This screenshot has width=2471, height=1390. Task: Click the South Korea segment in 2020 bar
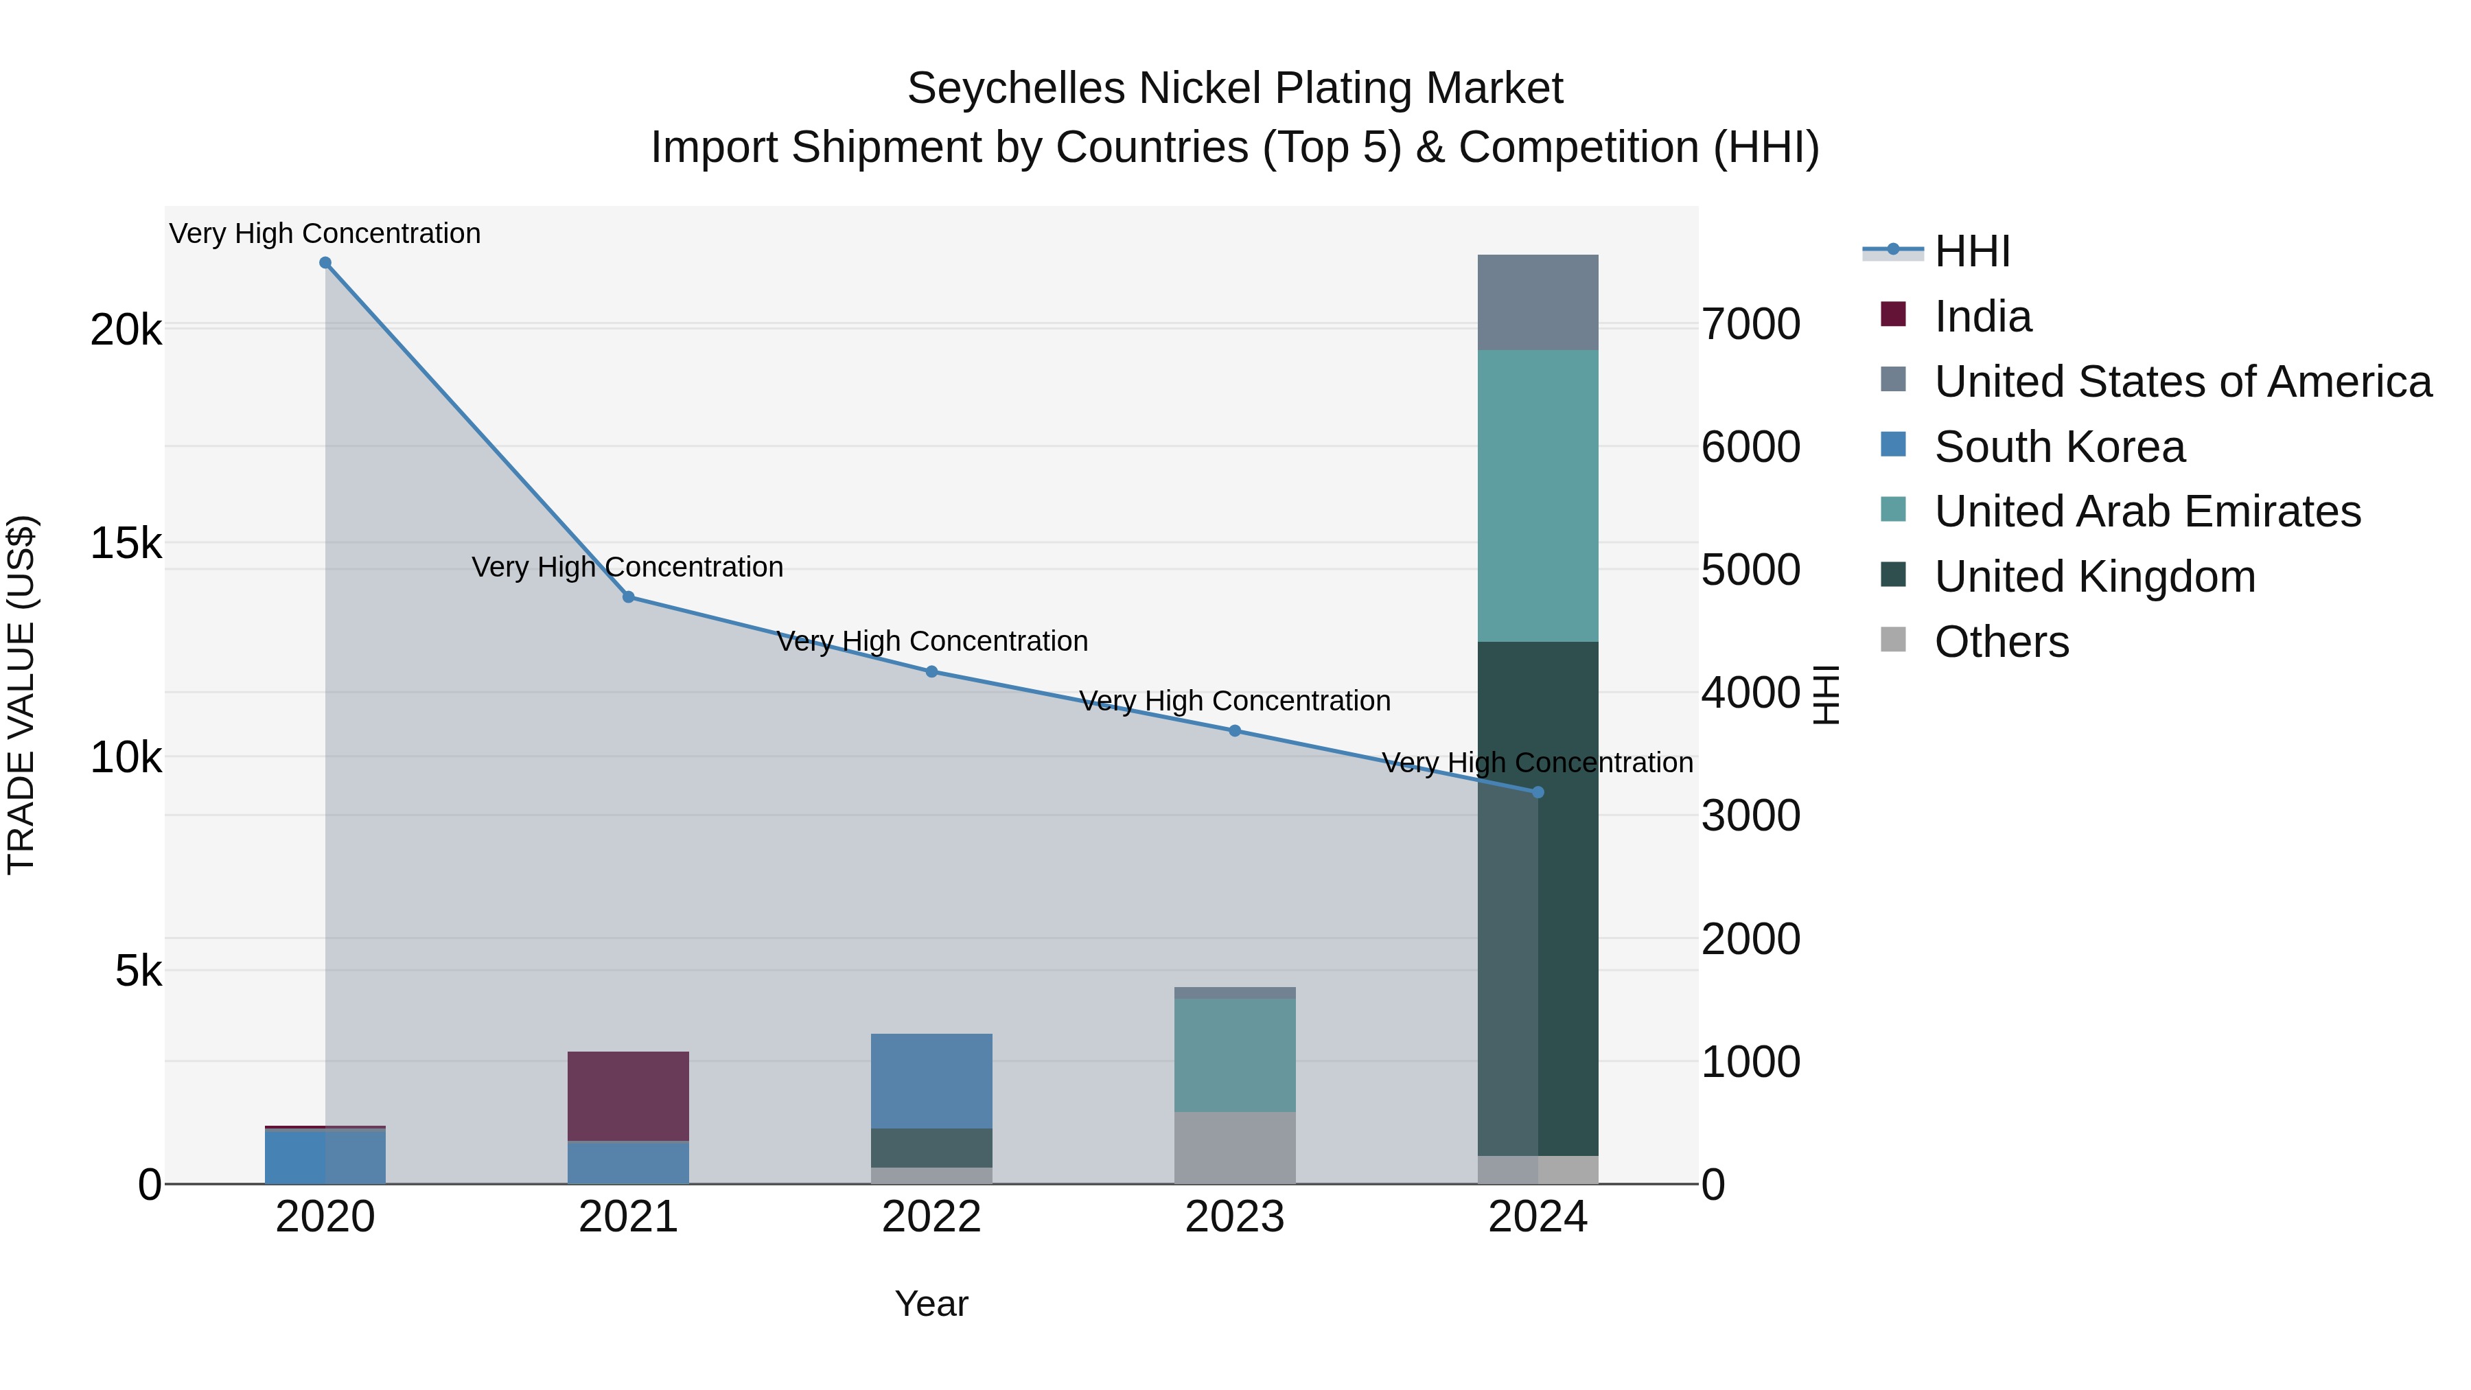point(325,1157)
